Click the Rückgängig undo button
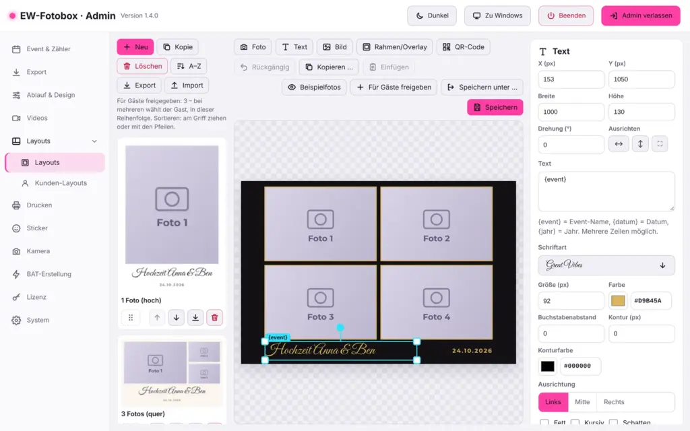The width and height of the screenshot is (690, 431). pos(264,67)
